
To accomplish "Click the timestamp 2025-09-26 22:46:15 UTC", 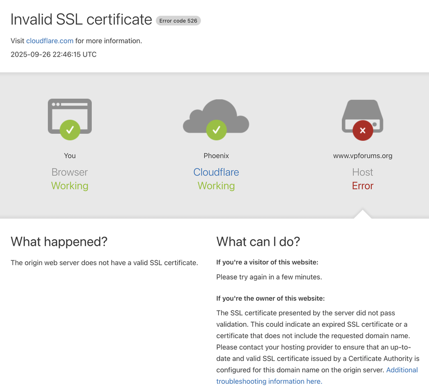I will tap(53, 54).
